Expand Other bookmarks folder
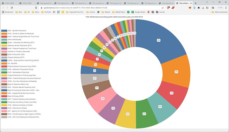This screenshot has width=229, height=132. coord(219,12)
